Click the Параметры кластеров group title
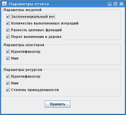This screenshot has width=126, height=115. (24, 45)
